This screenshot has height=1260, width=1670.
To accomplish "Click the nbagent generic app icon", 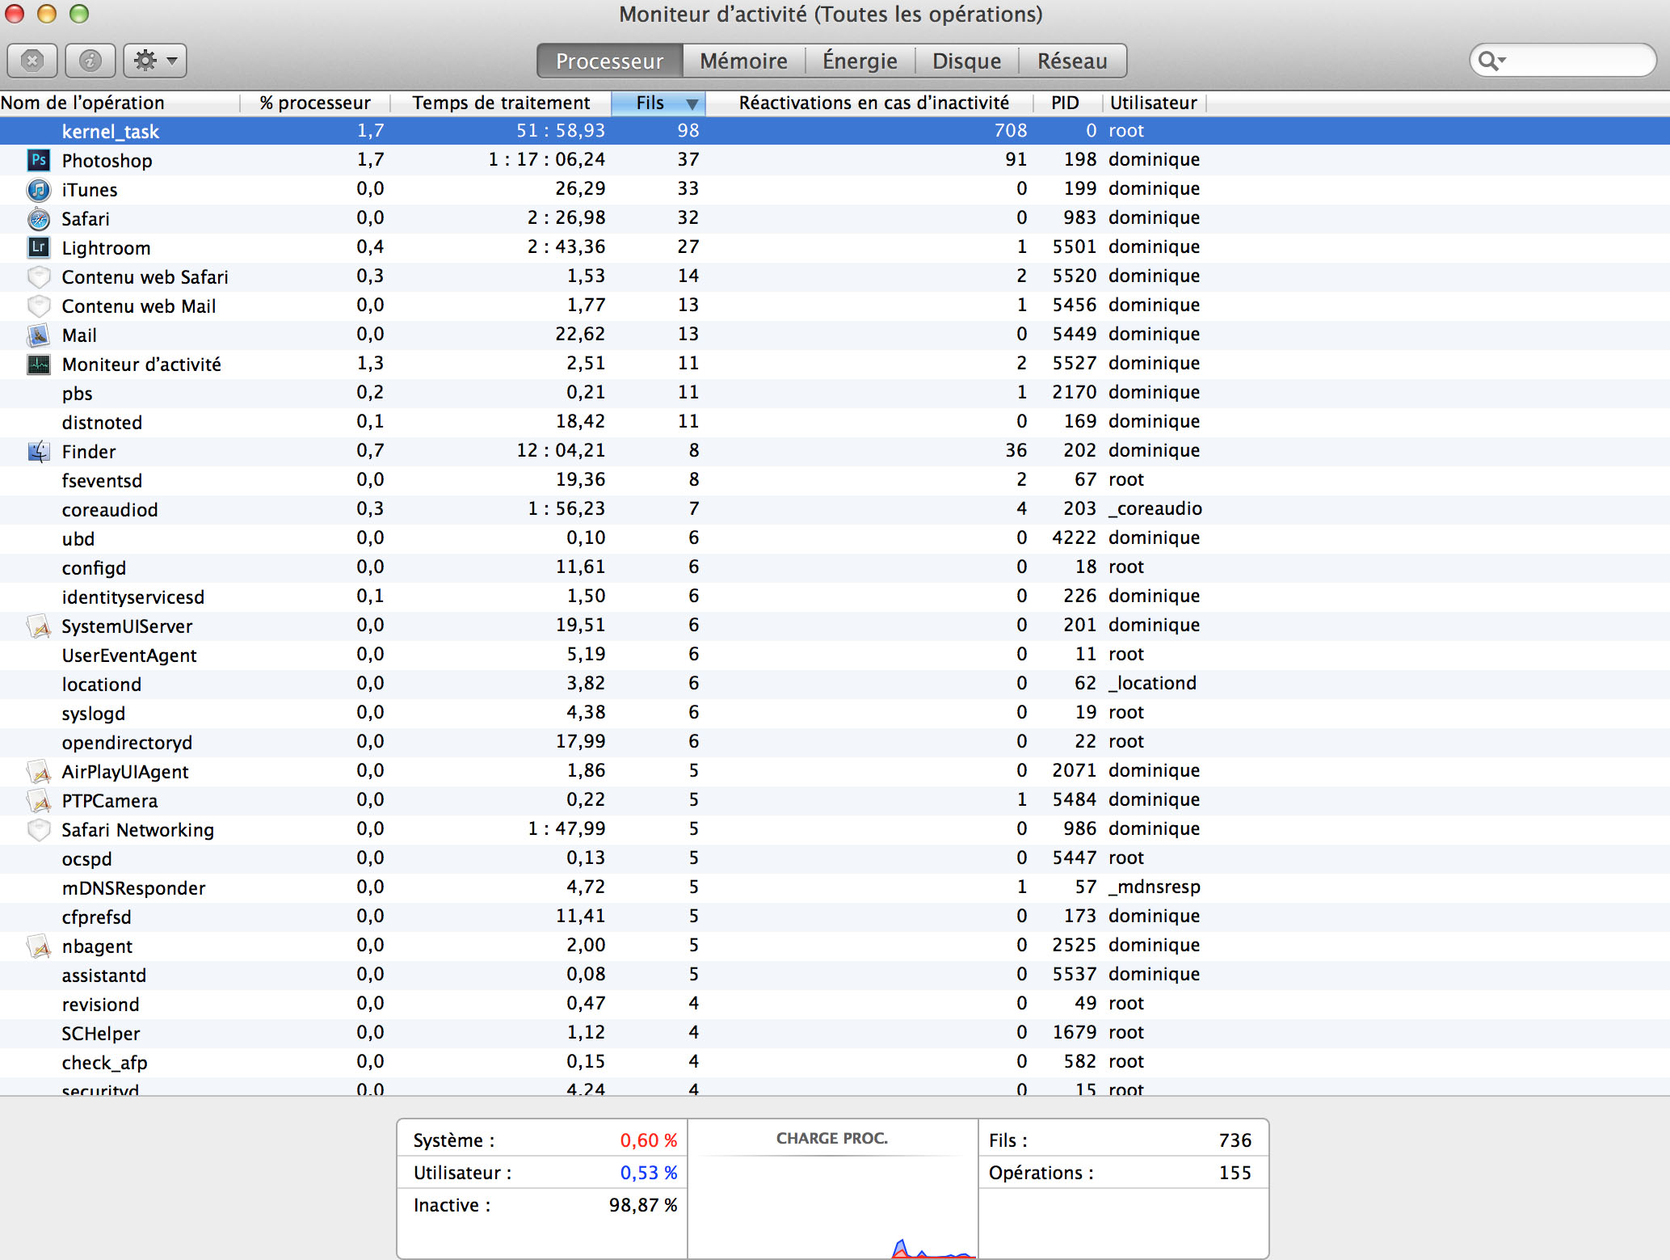I will [x=39, y=946].
